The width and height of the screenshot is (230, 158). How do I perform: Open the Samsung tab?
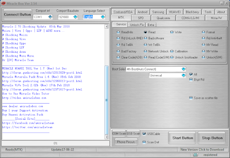pyautogui.click(x=158, y=12)
